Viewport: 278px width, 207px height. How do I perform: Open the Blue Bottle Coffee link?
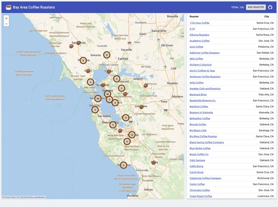click(x=200, y=148)
